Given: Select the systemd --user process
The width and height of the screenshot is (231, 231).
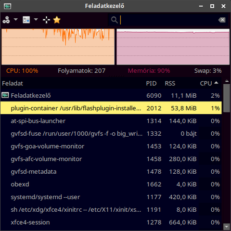Looking at the screenshot, I should click(x=111, y=197).
